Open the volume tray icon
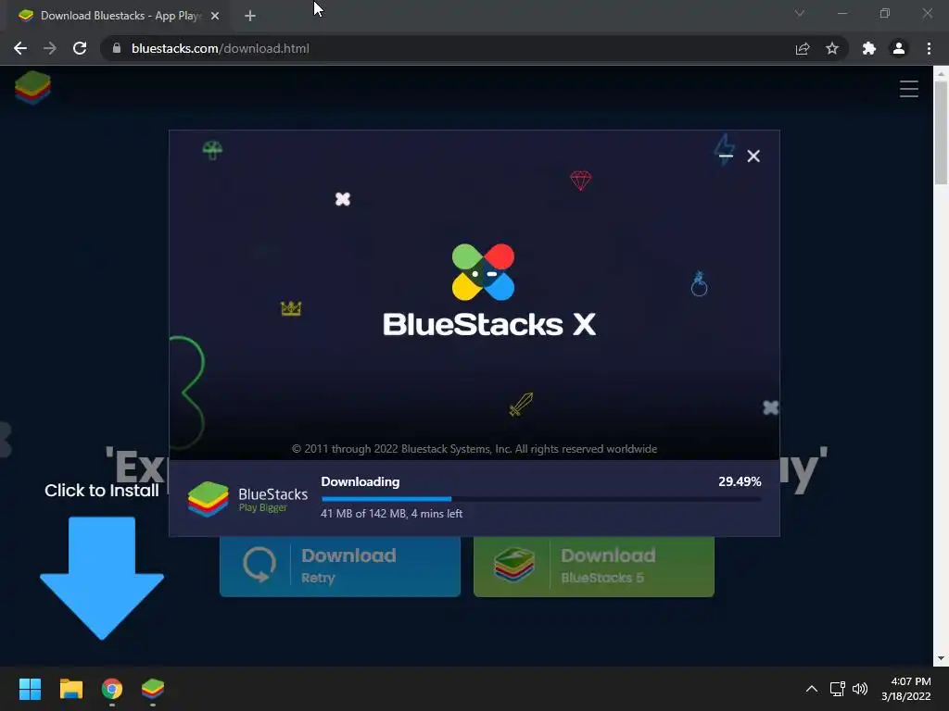The height and width of the screenshot is (711, 949). point(860,689)
